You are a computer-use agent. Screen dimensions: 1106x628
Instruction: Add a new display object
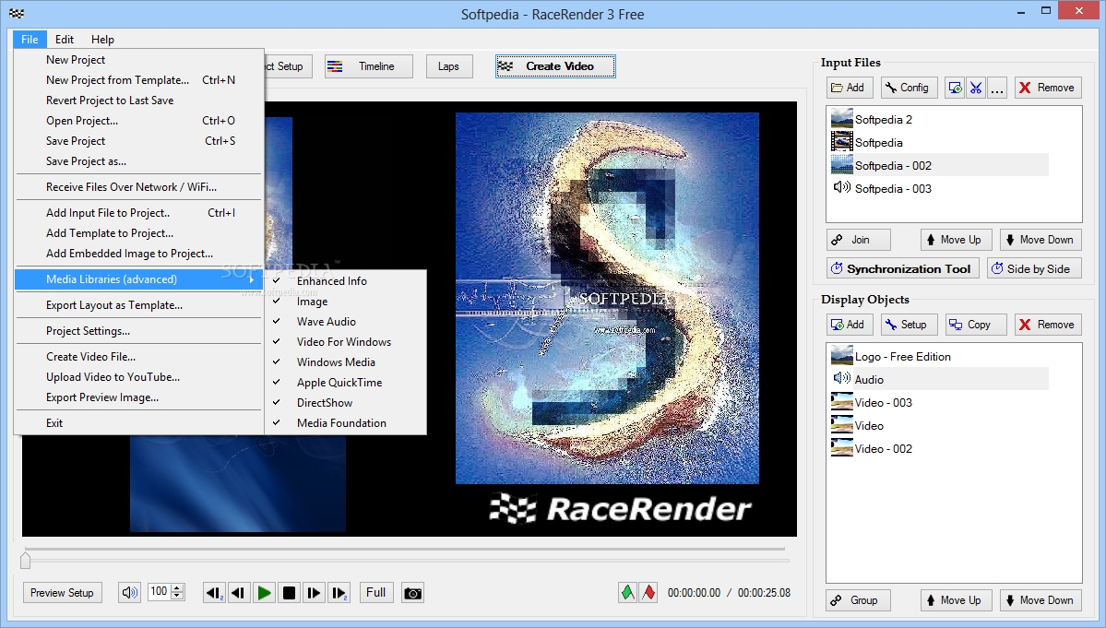click(x=850, y=325)
